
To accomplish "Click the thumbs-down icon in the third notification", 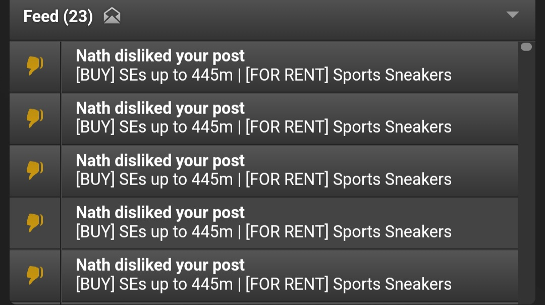I will [x=35, y=170].
